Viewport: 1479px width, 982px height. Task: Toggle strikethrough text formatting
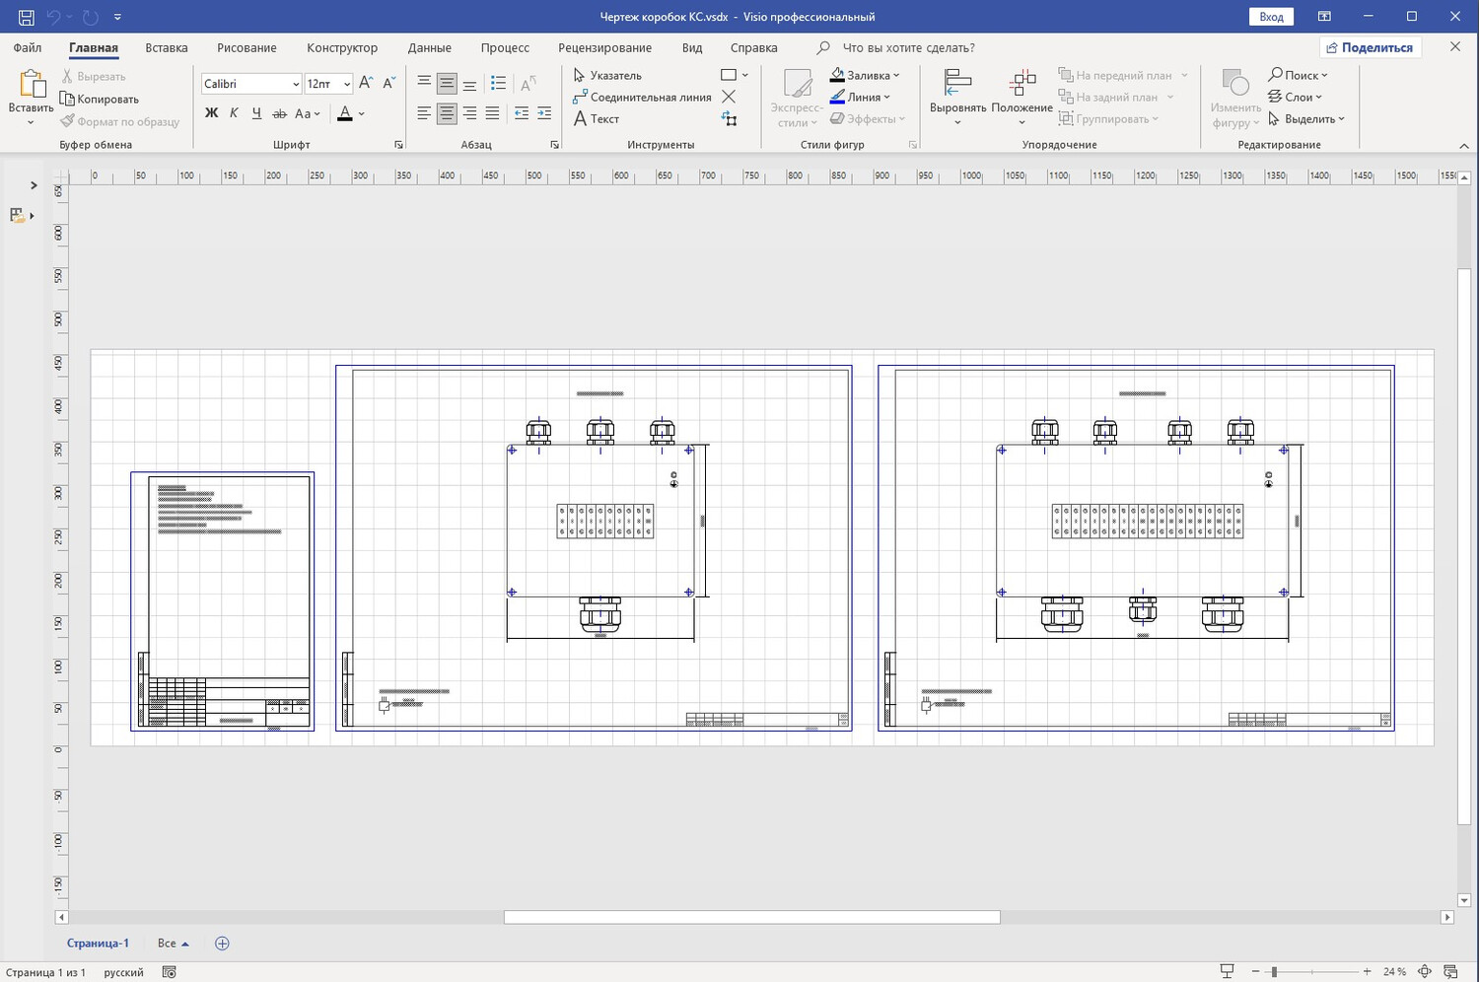tap(279, 113)
